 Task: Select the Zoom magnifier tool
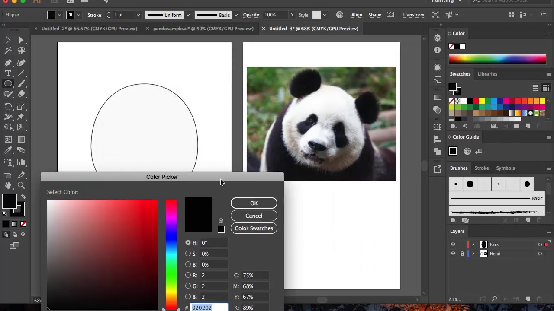(21, 185)
